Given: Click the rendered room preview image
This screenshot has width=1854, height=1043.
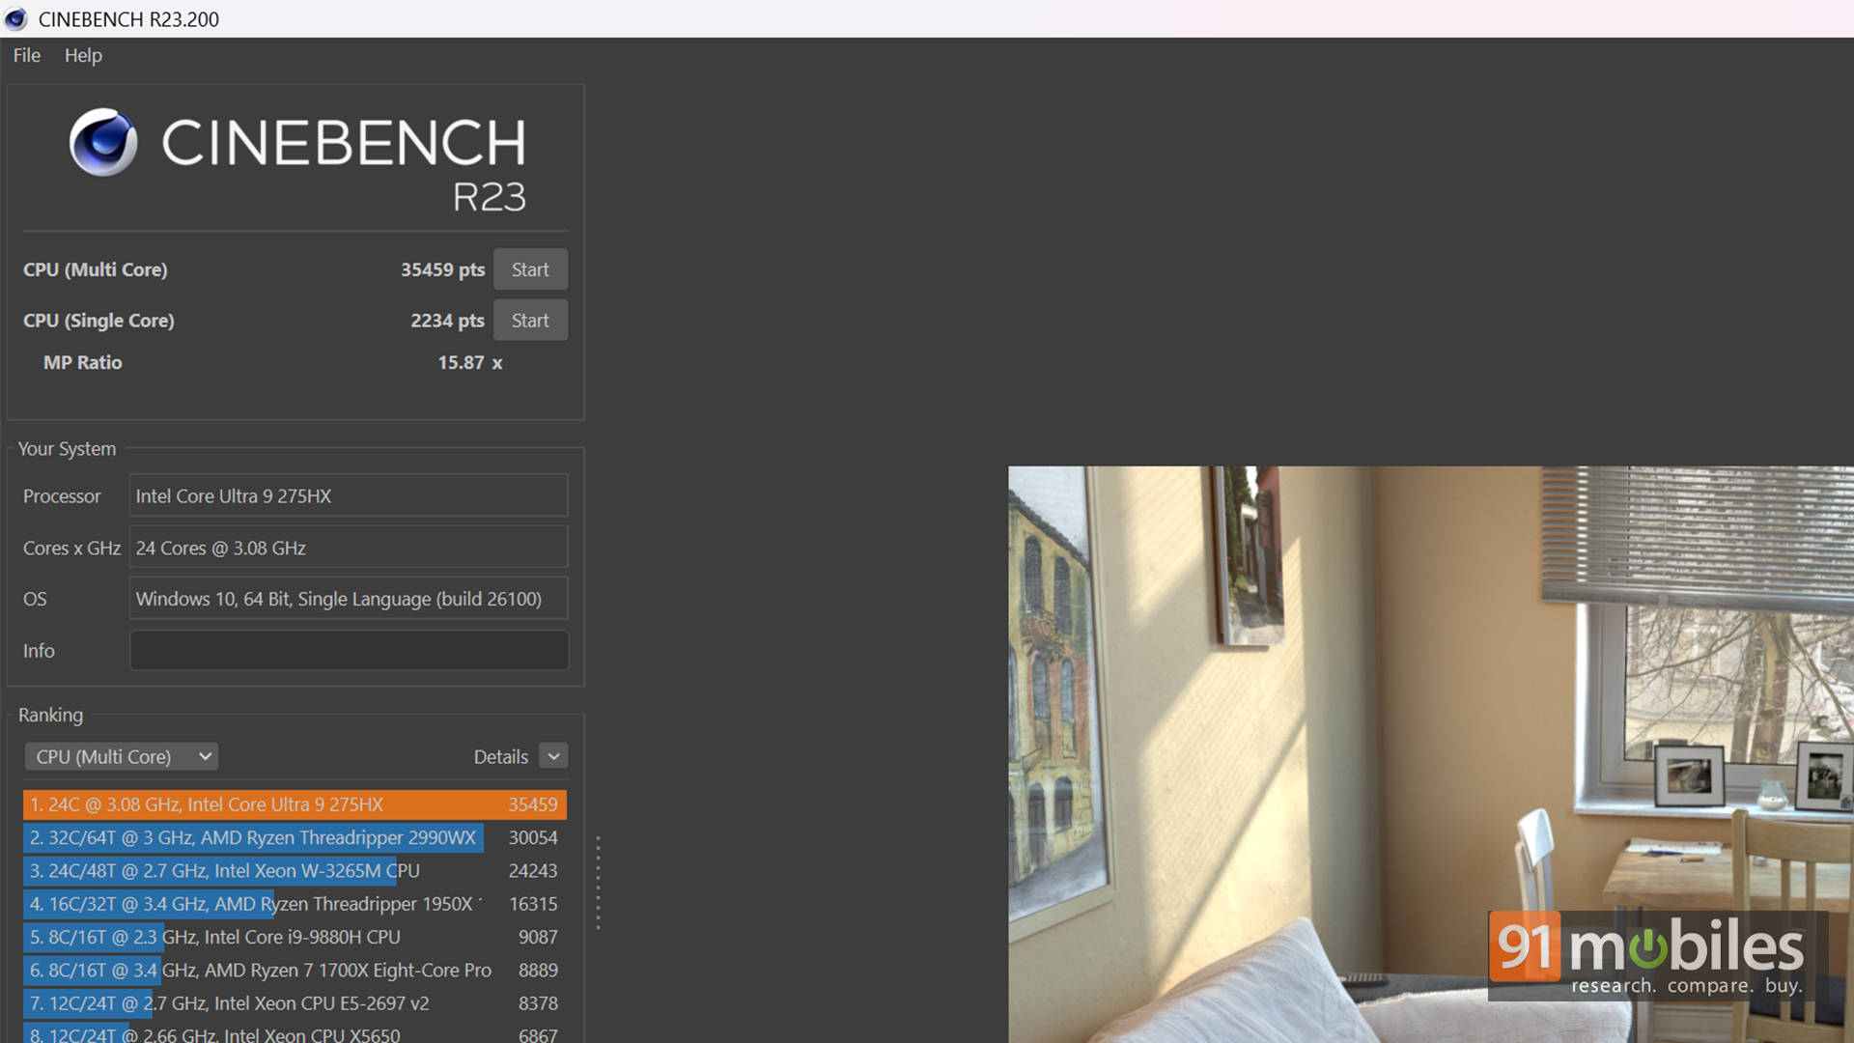Looking at the screenshot, I should (x=1431, y=754).
